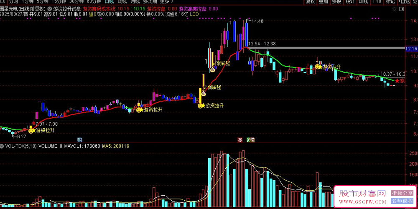Select the 日线 daily tab
The image size is (418, 209).
[x=109, y=2]
